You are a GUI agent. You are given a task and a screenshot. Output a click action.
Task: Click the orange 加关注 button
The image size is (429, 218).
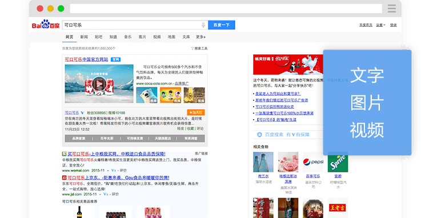pos(196,112)
